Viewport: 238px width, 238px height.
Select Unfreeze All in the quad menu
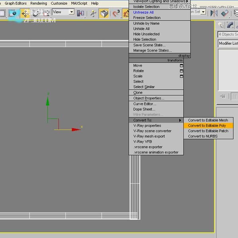(143, 12)
